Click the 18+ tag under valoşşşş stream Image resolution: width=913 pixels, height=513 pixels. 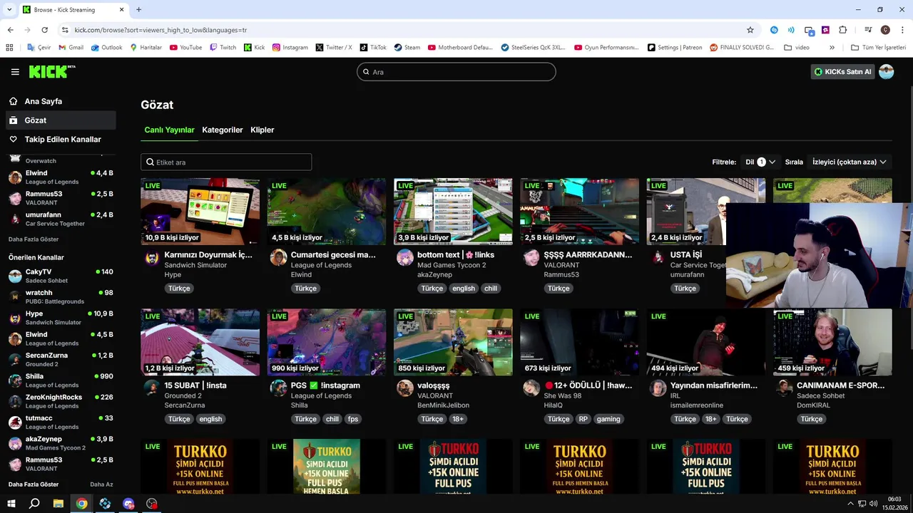tap(458, 419)
